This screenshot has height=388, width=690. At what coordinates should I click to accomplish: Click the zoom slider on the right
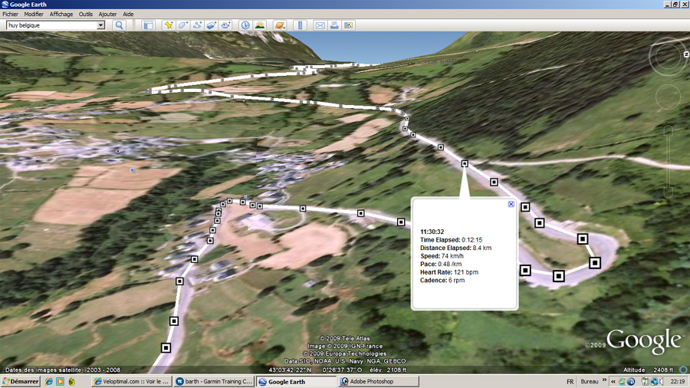coord(668,161)
